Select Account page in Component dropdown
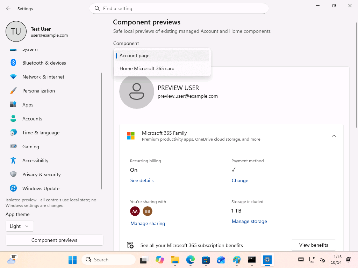The height and width of the screenshot is (268, 358). 162,55
